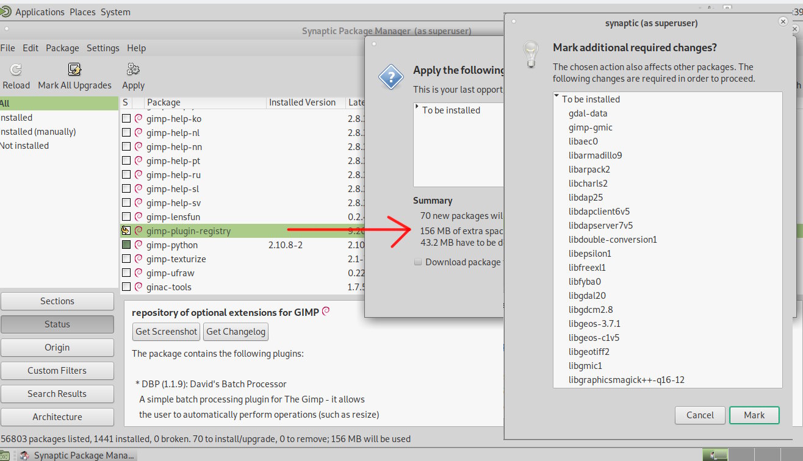Select the Not installed status filter
Image resolution: width=803 pixels, height=461 pixels.
[24, 146]
